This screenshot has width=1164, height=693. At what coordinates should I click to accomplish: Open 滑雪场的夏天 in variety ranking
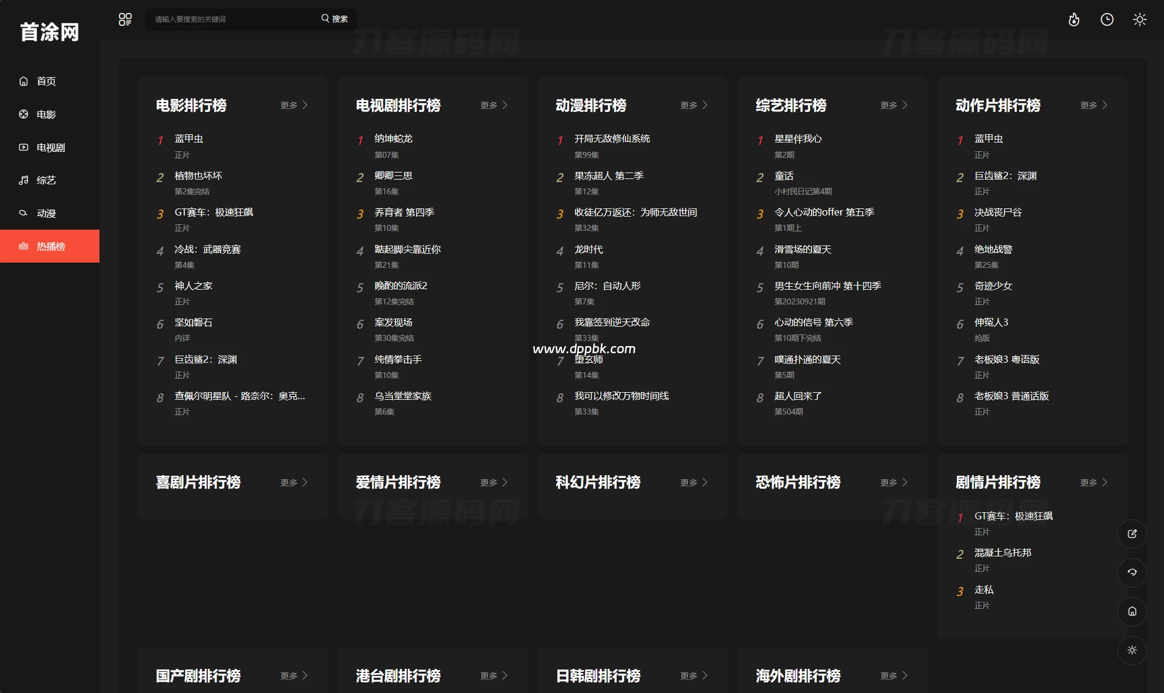coord(803,250)
